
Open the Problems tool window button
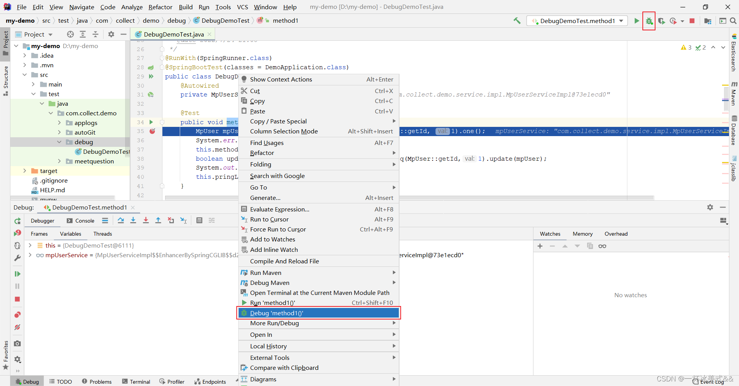tap(97, 381)
